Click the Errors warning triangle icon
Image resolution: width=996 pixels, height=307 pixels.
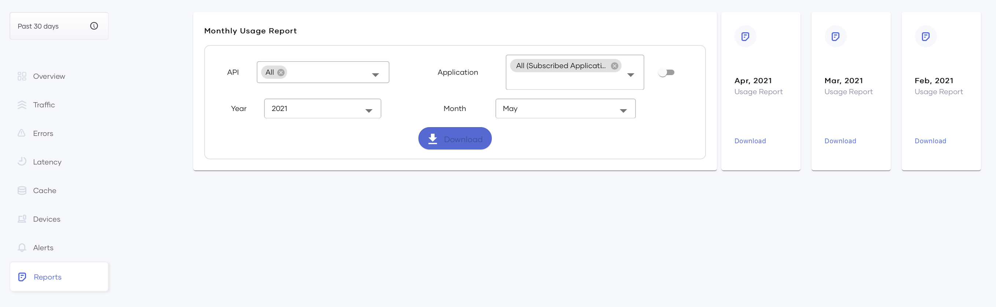22,133
